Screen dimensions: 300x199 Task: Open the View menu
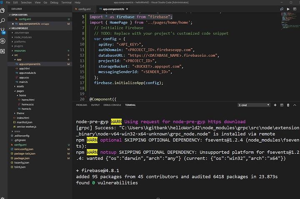pos(37,3)
